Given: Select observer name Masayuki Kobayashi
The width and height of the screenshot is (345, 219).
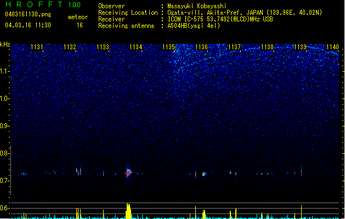Looking at the screenshot, I should [x=197, y=6].
